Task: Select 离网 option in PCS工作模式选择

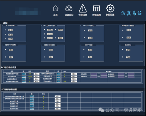Action: point(60,38)
